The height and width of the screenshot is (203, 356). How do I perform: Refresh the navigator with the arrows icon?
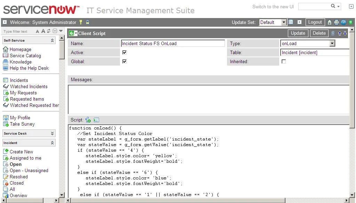point(49,31)
